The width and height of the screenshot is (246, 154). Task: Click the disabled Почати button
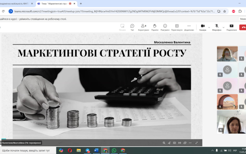122,27
